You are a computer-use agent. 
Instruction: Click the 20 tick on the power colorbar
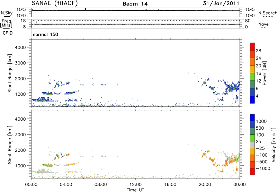[258, 66]
